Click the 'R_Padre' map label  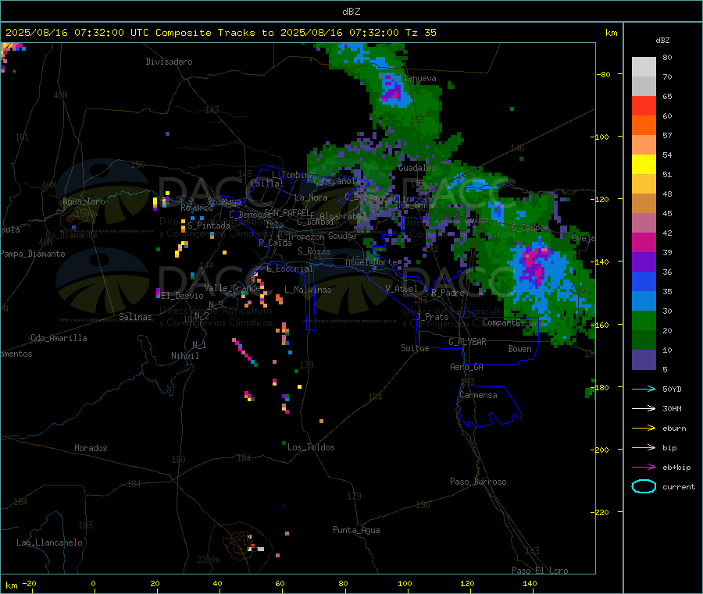pos(448,293)
